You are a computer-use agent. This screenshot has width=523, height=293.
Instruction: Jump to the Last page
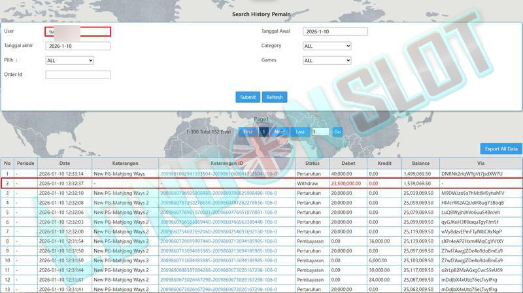[300, 131]
